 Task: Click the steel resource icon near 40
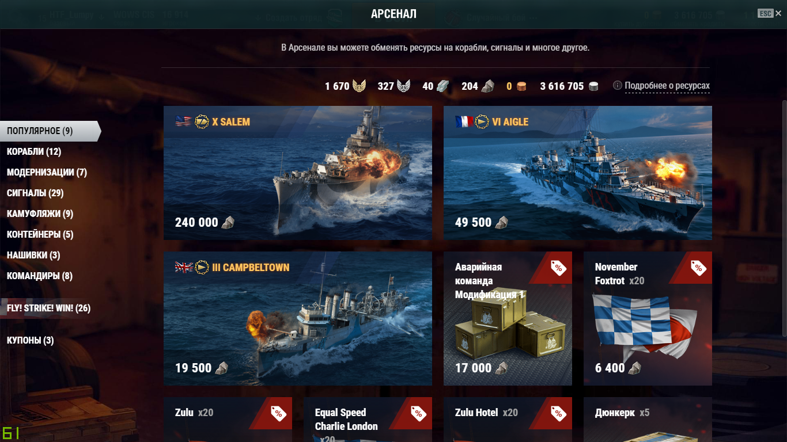[x=442, y=86]
